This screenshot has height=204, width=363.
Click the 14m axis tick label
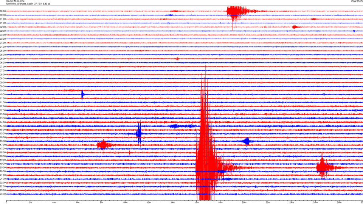click(173, 202)
